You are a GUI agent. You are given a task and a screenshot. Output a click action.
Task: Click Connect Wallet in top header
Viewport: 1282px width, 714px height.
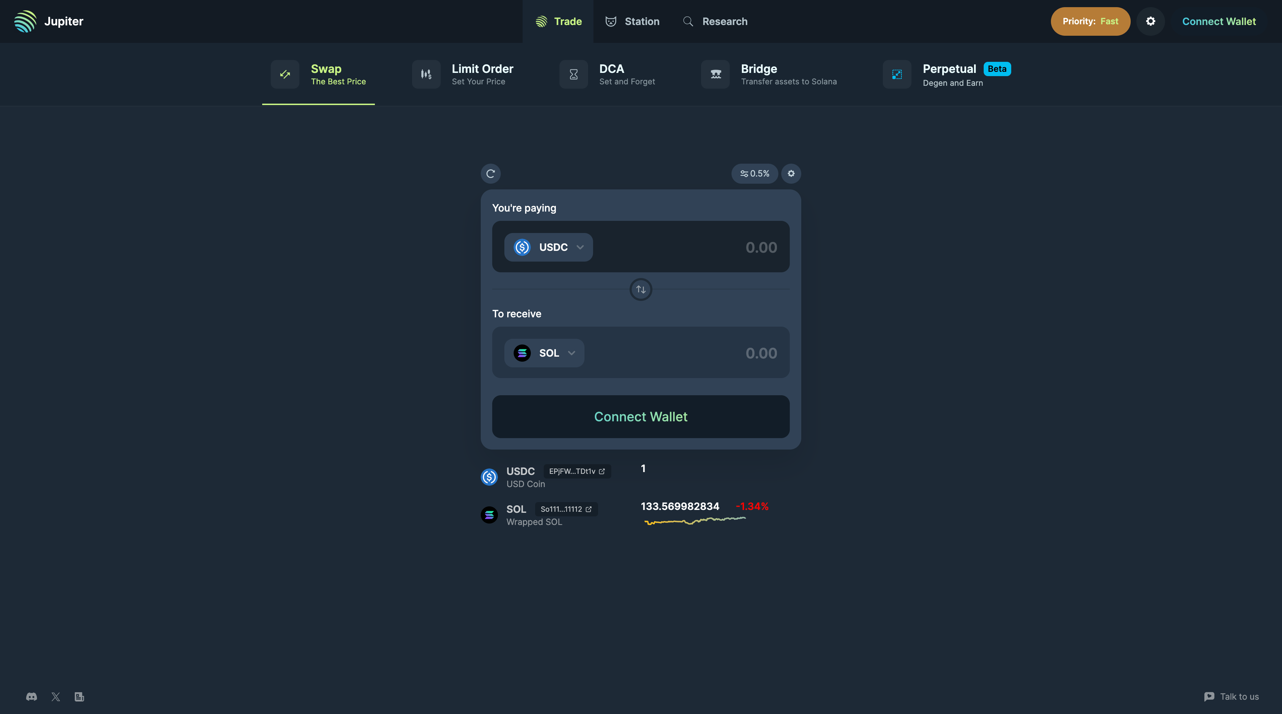click(1219, 21)
